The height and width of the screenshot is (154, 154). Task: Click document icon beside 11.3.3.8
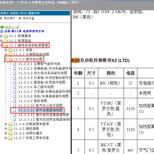15,96
